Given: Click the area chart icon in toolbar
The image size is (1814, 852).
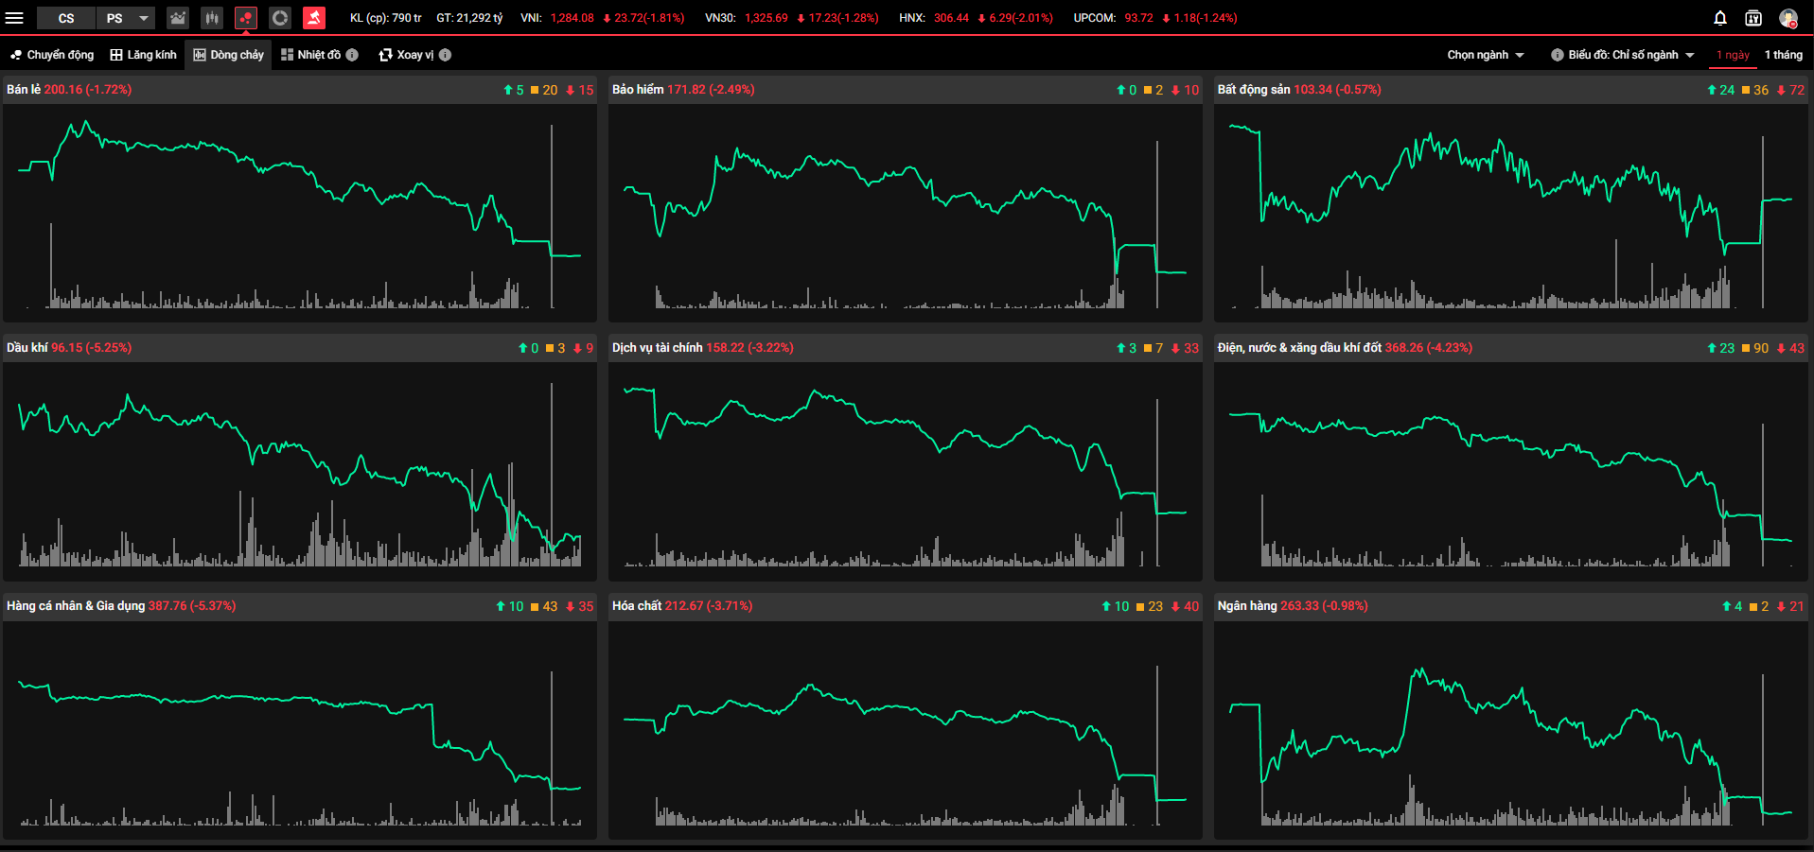Looking at the screenshot, I should point(178,18).
